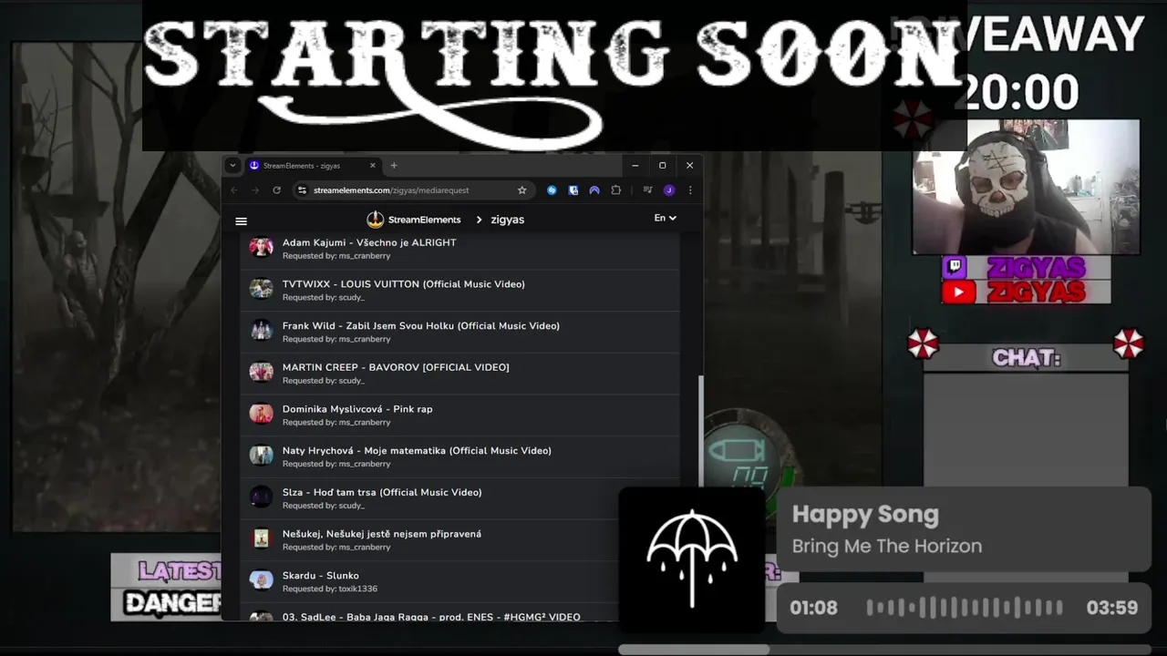The image size is (1167, 656).
Task: Click the zigyas channel name in header
Action: [x=507, y=220]
